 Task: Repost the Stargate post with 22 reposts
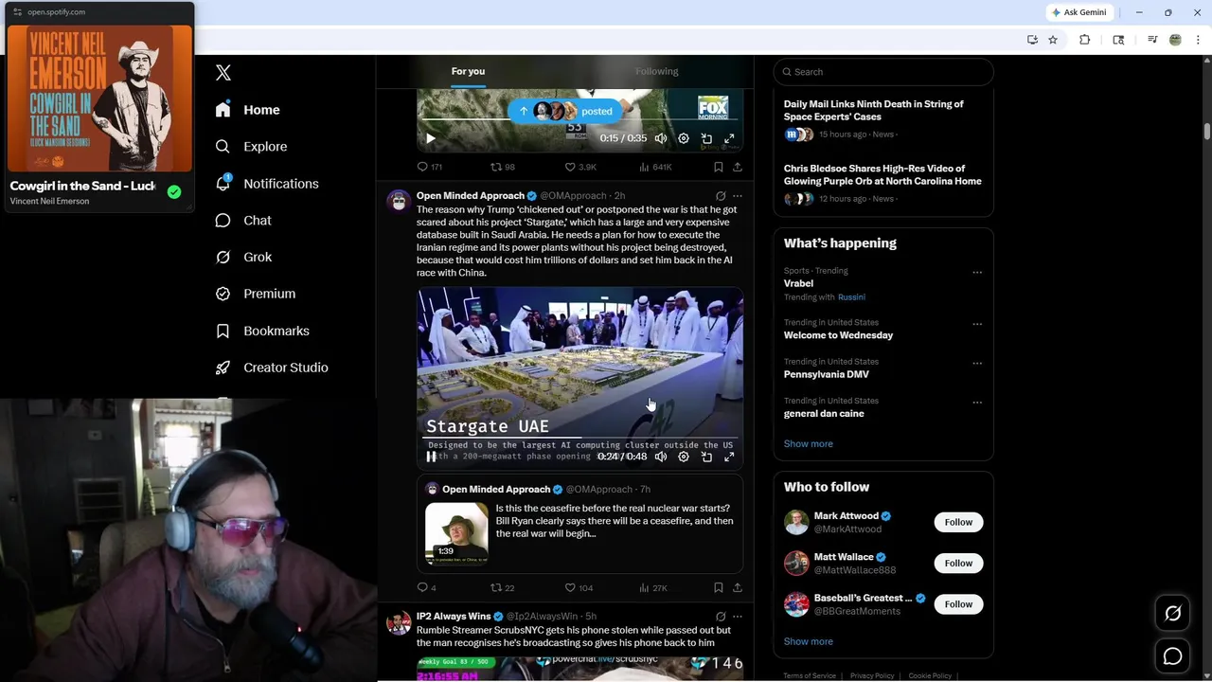(x=495, y=587)
